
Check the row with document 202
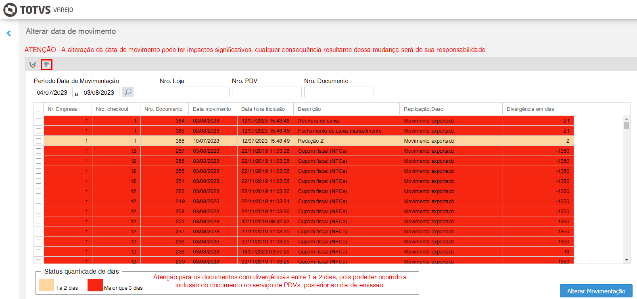tap(38, 221)
